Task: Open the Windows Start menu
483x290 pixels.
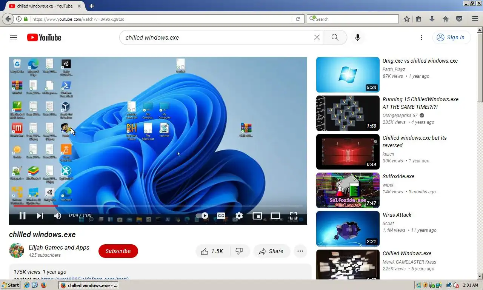Action: click(10, 285)
